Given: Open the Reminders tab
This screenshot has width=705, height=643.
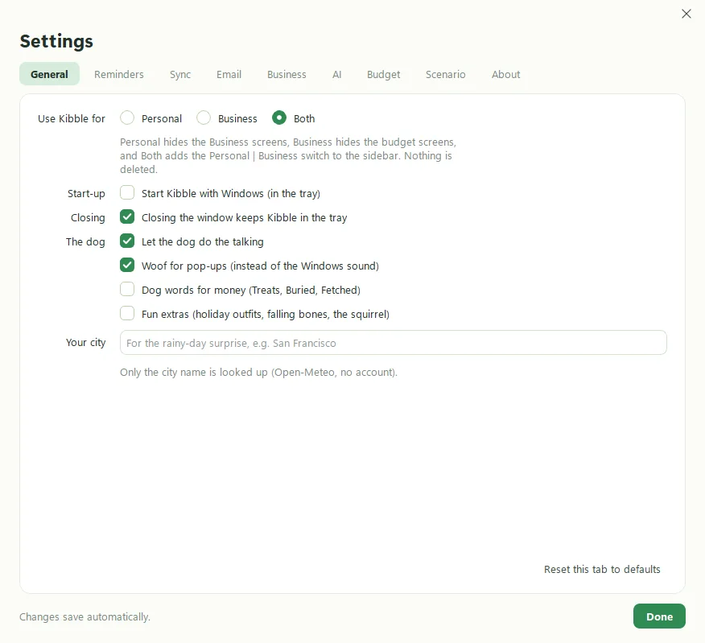Looking at the screenshot, I should click(118, 74).
